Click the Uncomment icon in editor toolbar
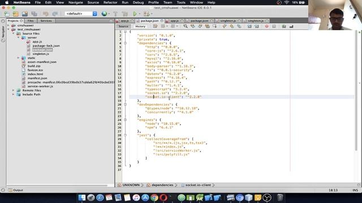This screenshot has height=203, width=362. click(291, 27)
